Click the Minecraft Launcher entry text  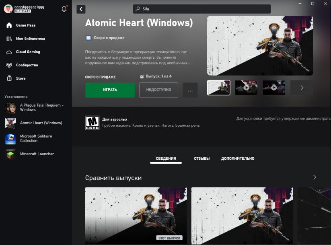point(37,154)
